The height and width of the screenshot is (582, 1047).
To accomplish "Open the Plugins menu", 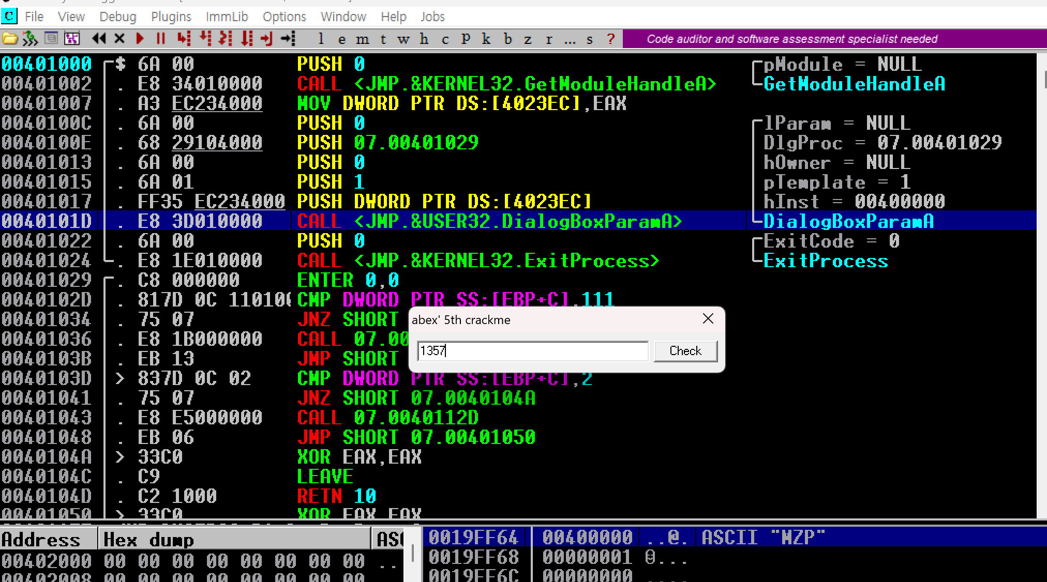I will pos(171,17).
